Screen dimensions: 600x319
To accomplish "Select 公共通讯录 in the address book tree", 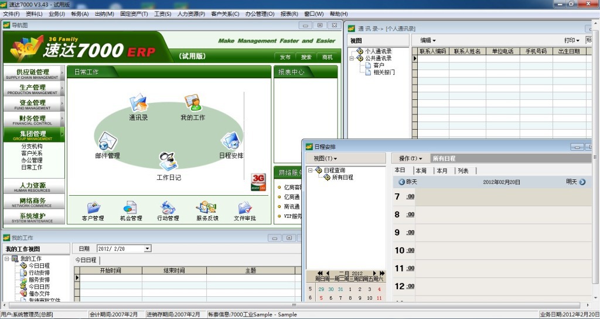I will click(x=378, y=58).
